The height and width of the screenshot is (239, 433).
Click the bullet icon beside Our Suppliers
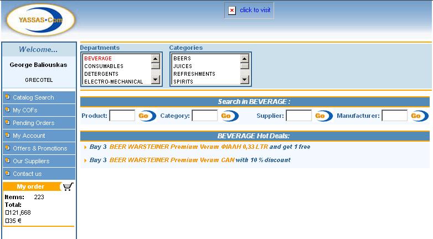pos(8,160)
